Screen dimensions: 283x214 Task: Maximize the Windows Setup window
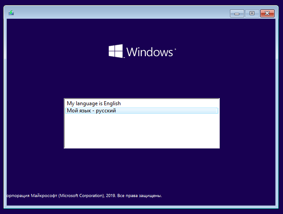coord(252,13)
